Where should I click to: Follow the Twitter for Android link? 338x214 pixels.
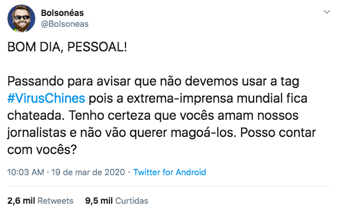169,172
